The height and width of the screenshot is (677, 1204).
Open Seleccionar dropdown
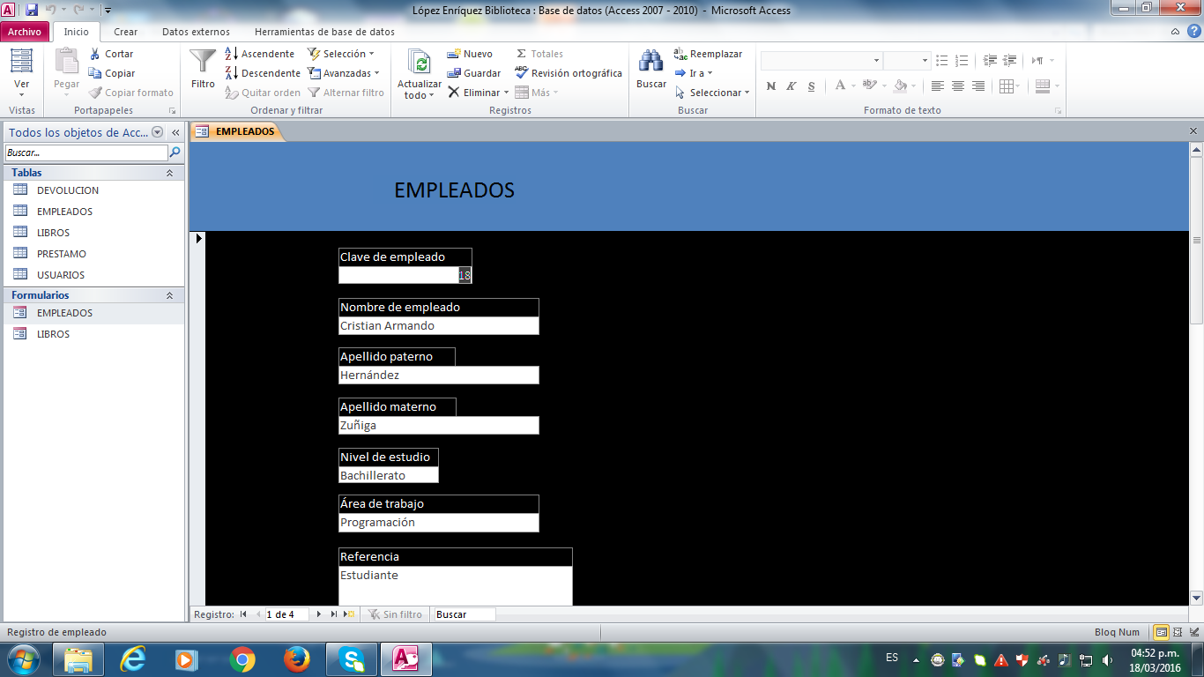click(x=712, y=93)
